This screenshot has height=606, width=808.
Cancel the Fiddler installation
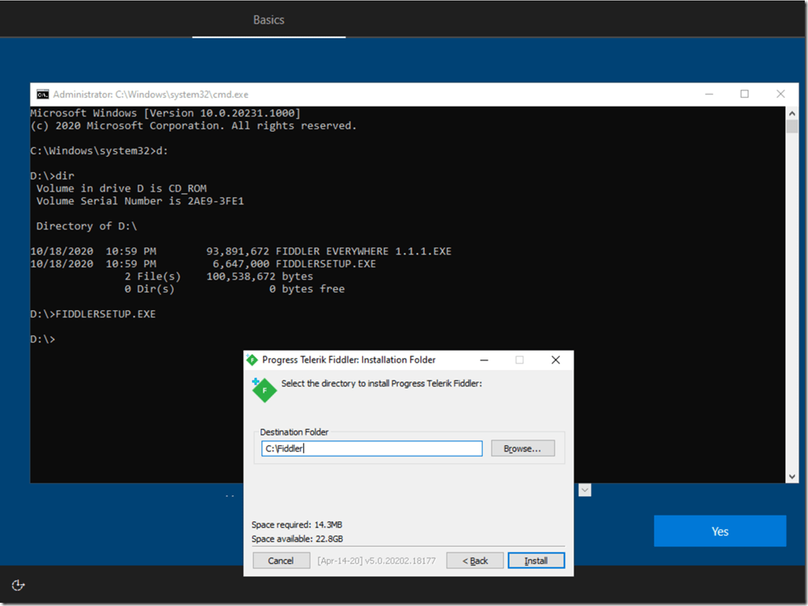click(x=281, y=560)
